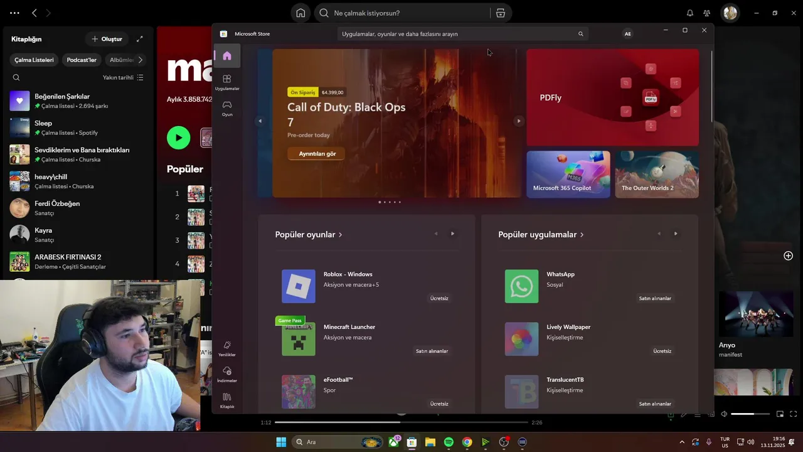This screenshot has width=803, height=452.
Task: Click Satın alınanlar for TranslucentTB
Action: (x=655, y=404)
